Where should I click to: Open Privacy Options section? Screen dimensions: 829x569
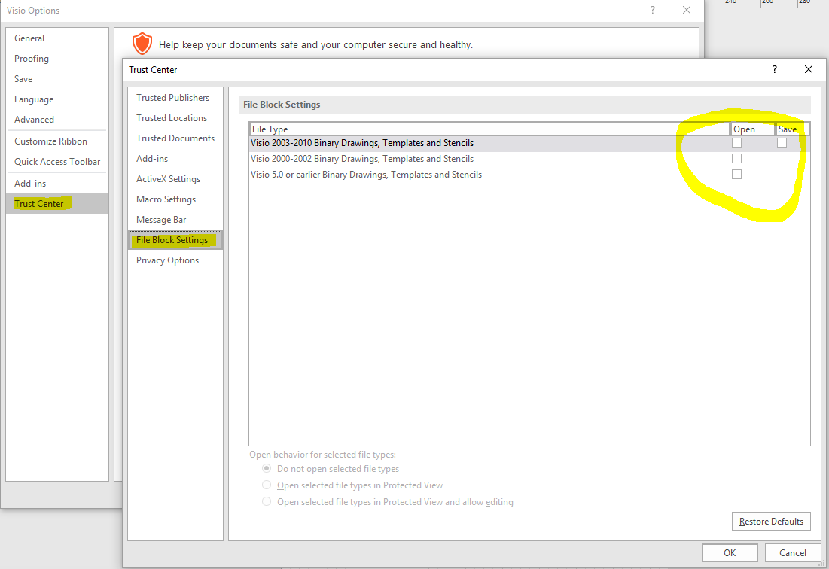click(x=175, y=260)
